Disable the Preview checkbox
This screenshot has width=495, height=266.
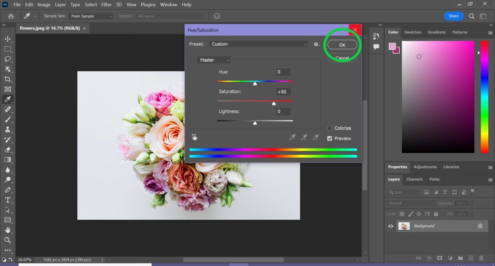(330, 138)
